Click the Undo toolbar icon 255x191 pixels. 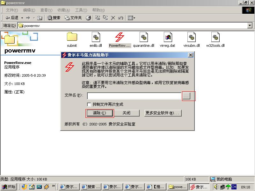click(120, 18)
